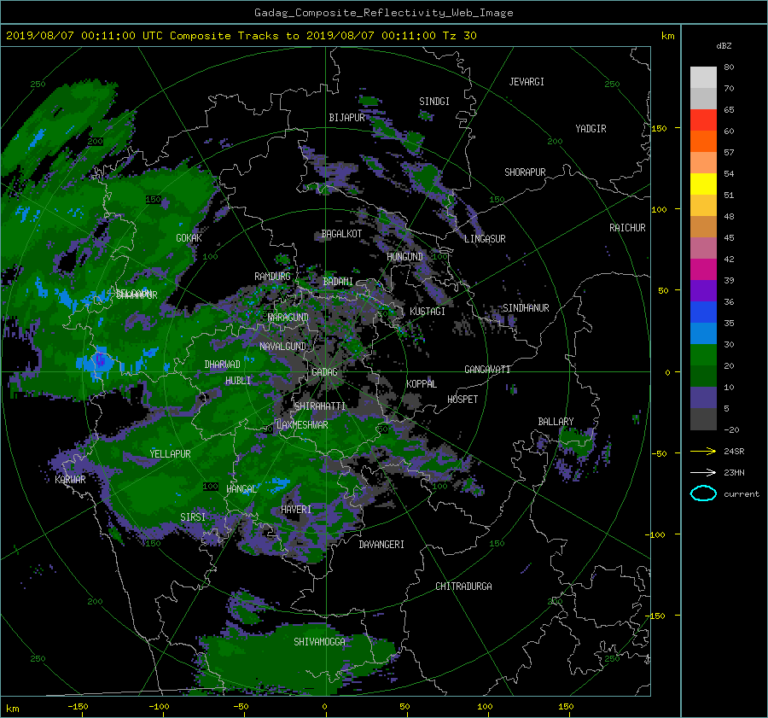Select the magenta 39-42 dBZ swatch
Image resolution: width=768 pixels, height=718 pixels.
click(703, 269)
